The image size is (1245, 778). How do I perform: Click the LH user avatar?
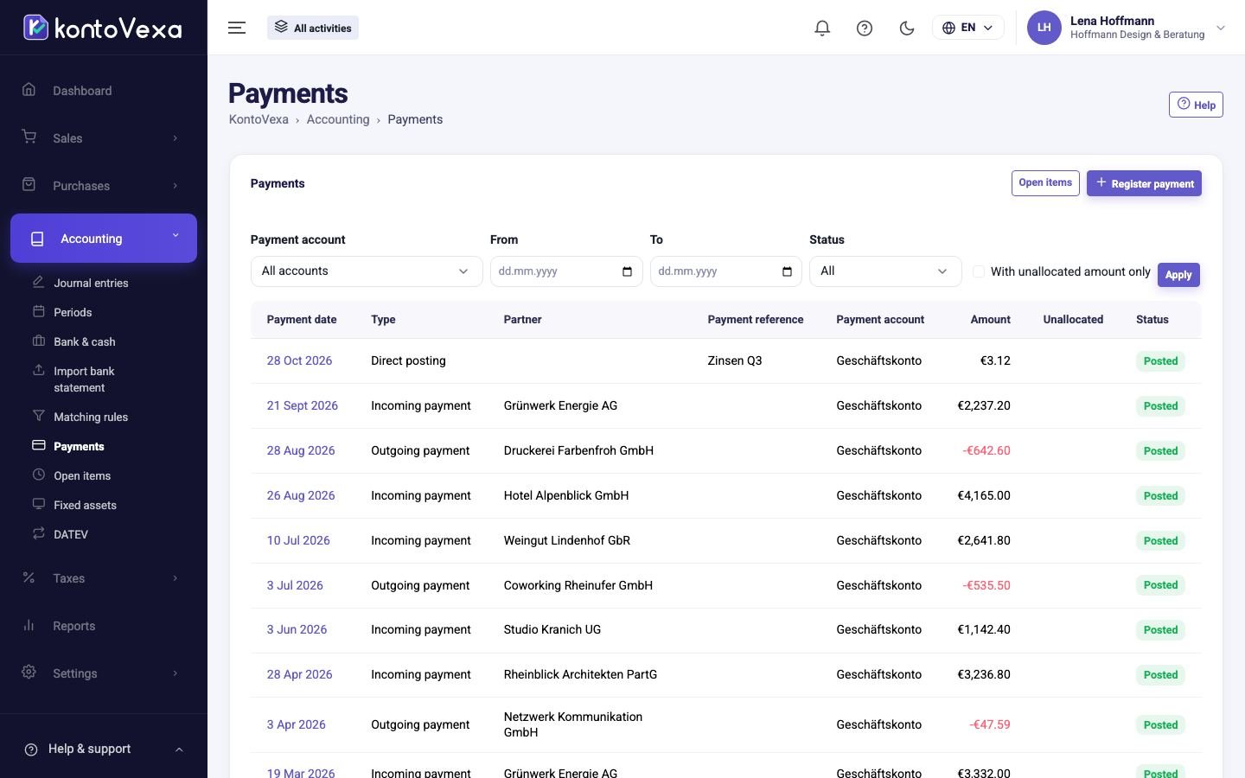[1044, 28]
